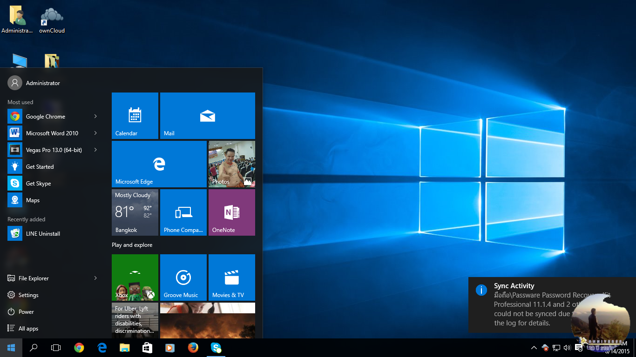Image resolution: width=636 pixels, height=357 pixels.
Task: Open the Phone Companion tile
Action: coord(183,212)
